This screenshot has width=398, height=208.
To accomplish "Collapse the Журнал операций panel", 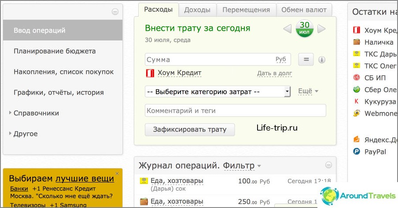I will (328, 165).
